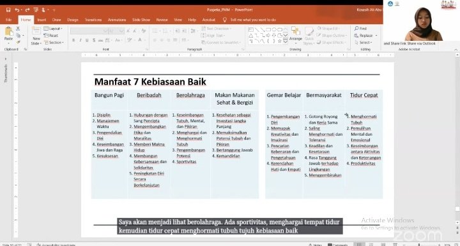Select the text box shape in gallery
The image size is (460, 246).
point(251,30)
